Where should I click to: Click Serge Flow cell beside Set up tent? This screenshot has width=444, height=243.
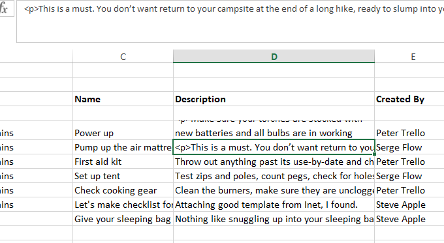click(409, 176)
